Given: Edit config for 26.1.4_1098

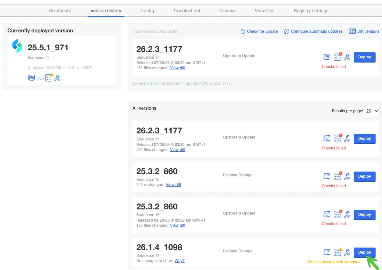Looking at the screenshot, I should 347,252.
